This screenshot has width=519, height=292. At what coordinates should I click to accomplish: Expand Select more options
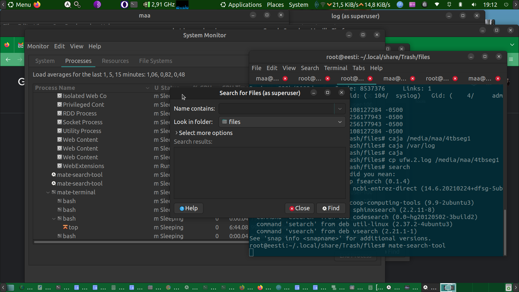click(203, 133)
